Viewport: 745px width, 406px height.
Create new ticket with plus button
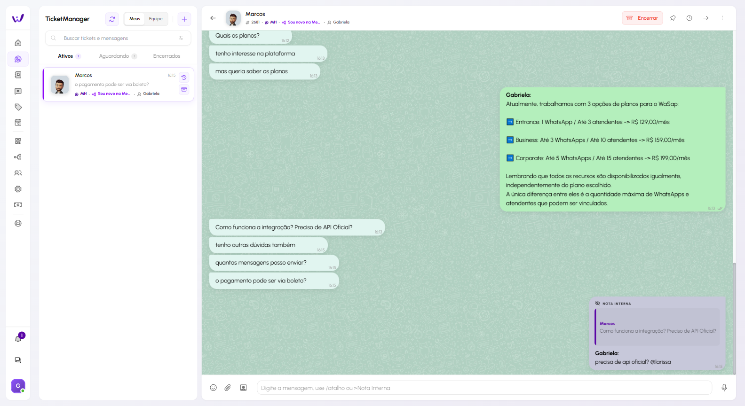click(x=184, y=19)
